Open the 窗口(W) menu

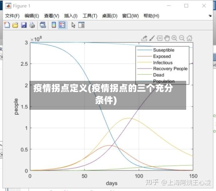(x=130, y=16)
